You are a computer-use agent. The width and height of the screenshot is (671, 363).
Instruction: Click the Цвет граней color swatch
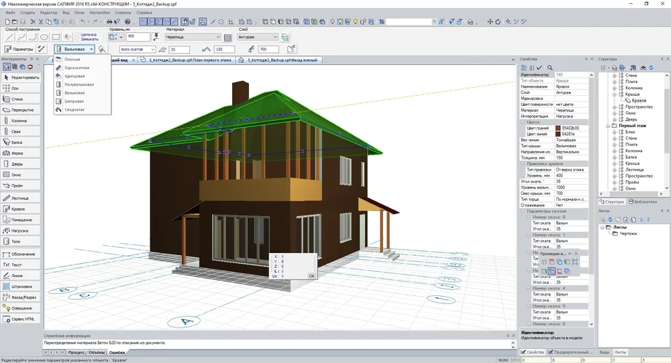pyautogui.click(x=558, y=128)
